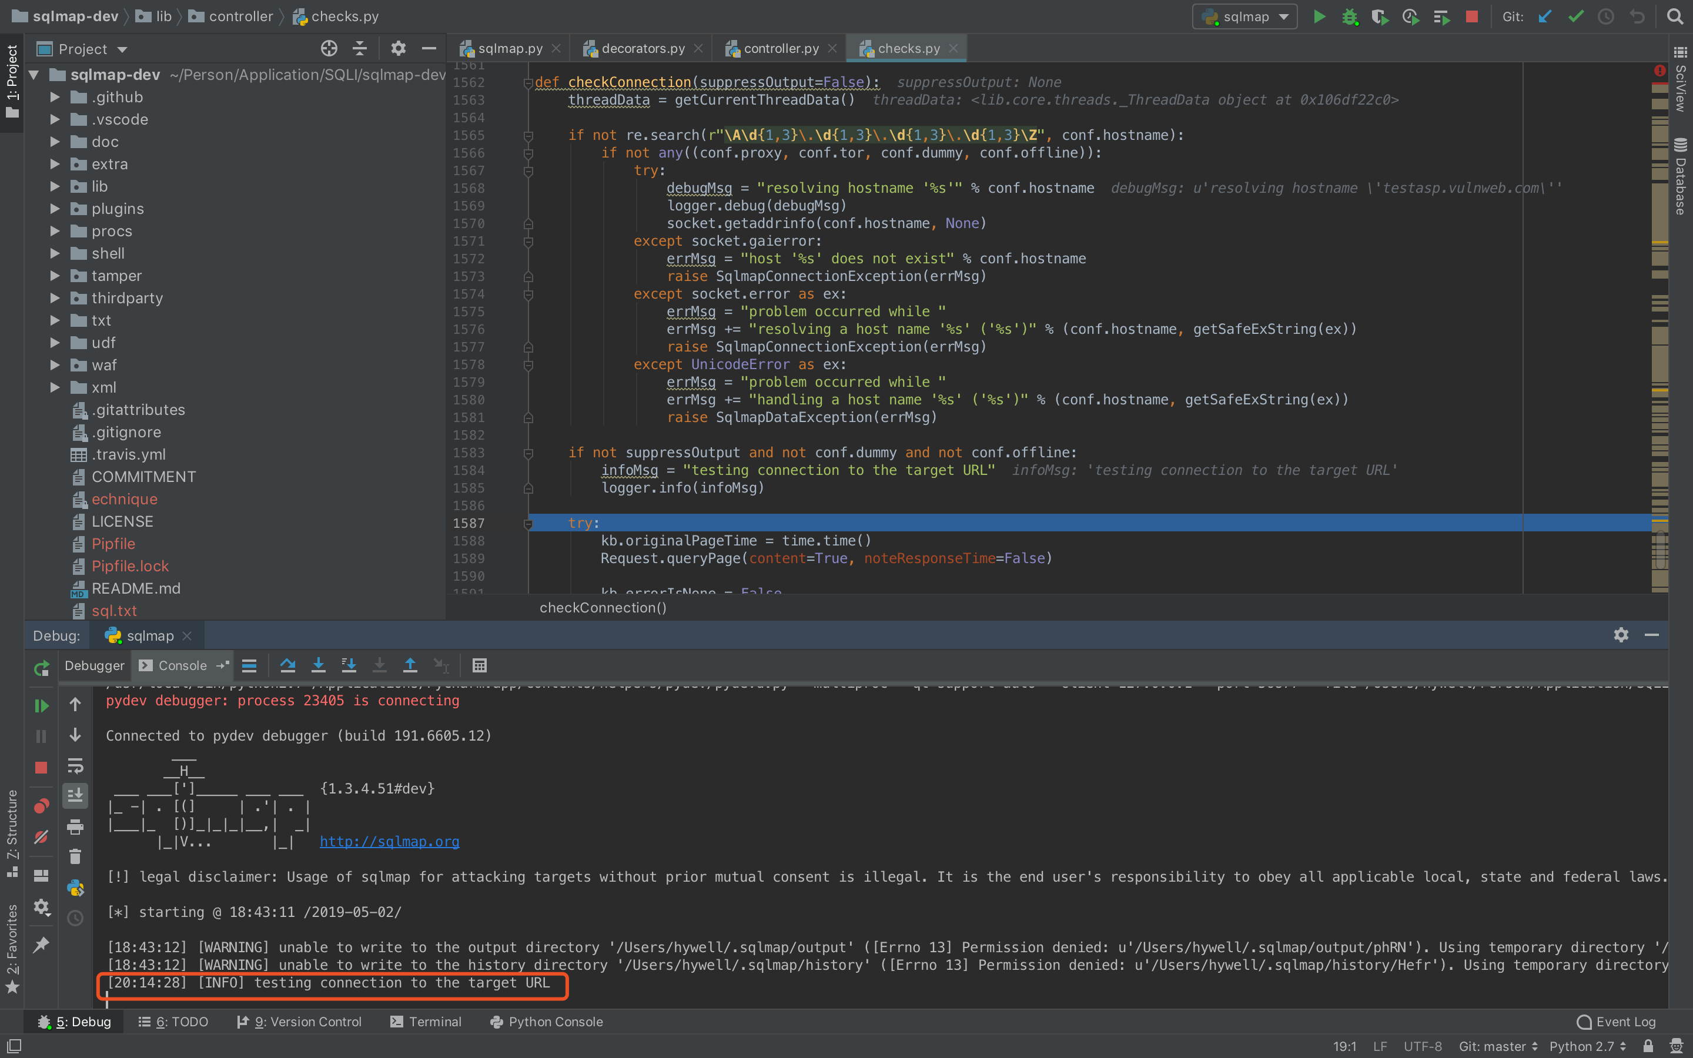Click Rerun sqlmap in debug panel
The width and height of the screenshot is (1693, 1058).
click(x=41, y=668)
